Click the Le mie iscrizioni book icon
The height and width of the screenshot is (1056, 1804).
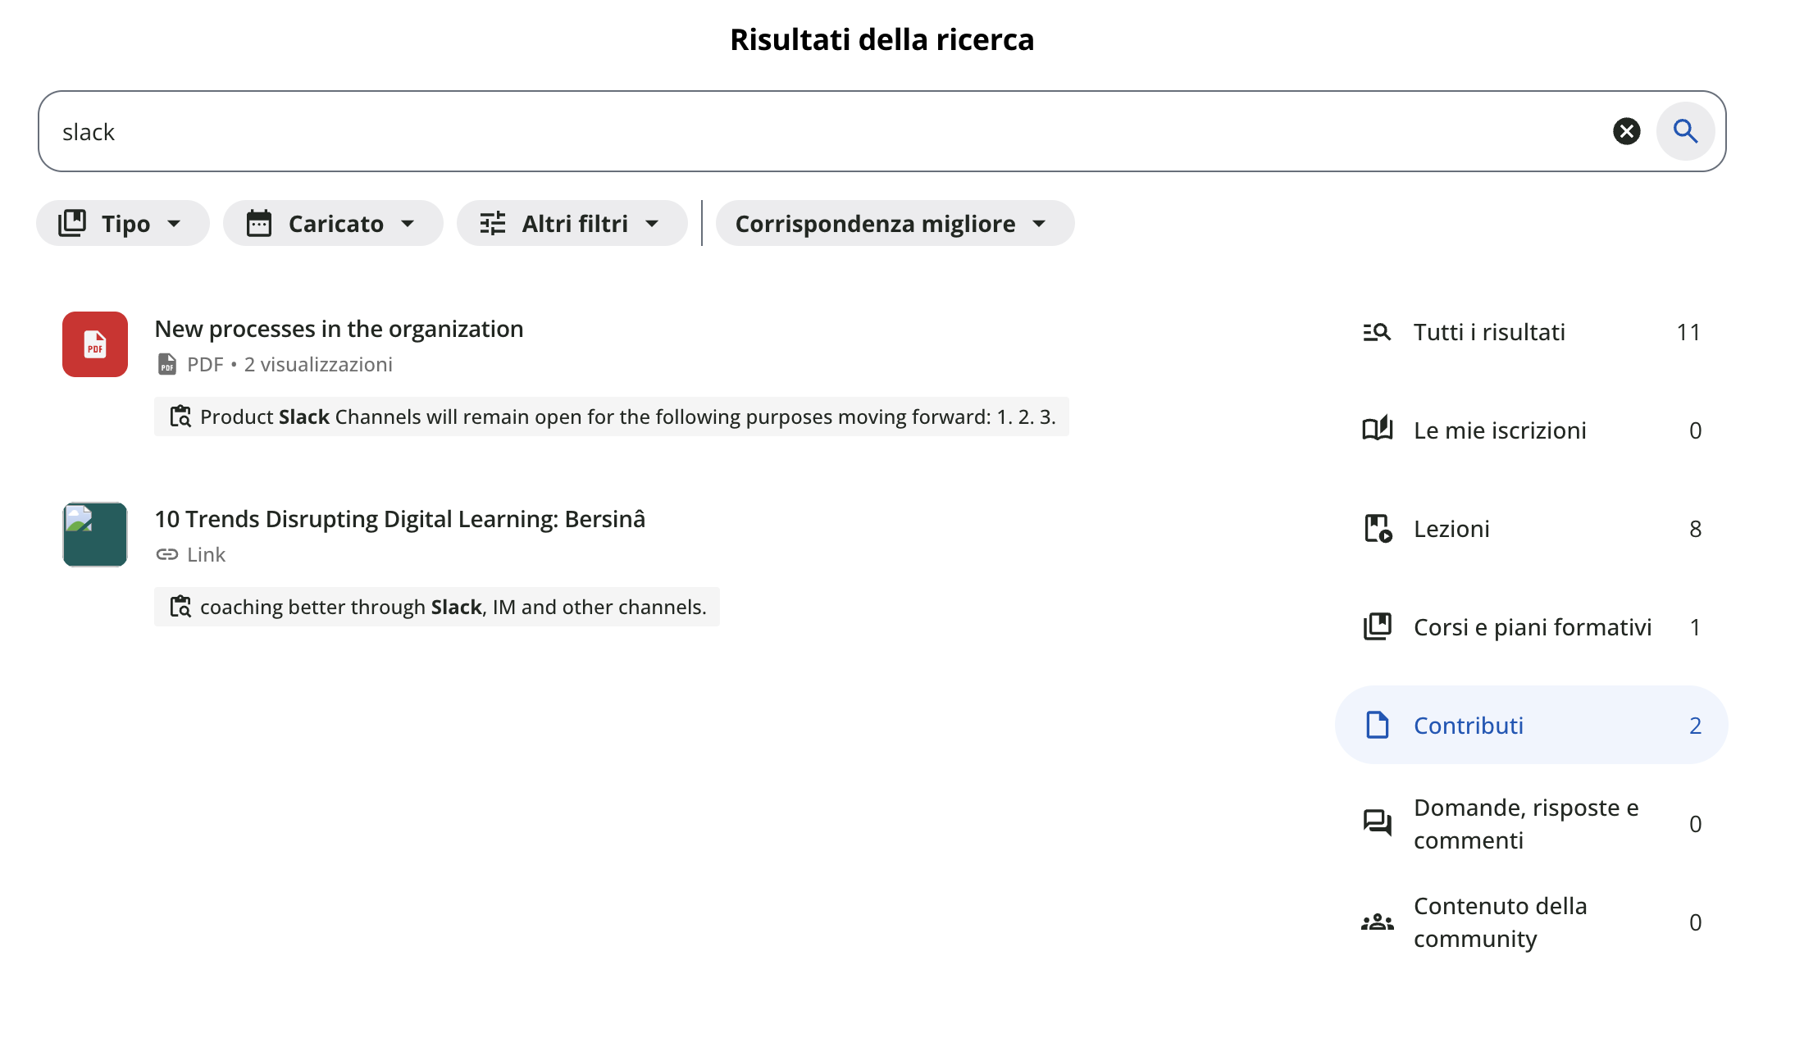(1378, 430)
